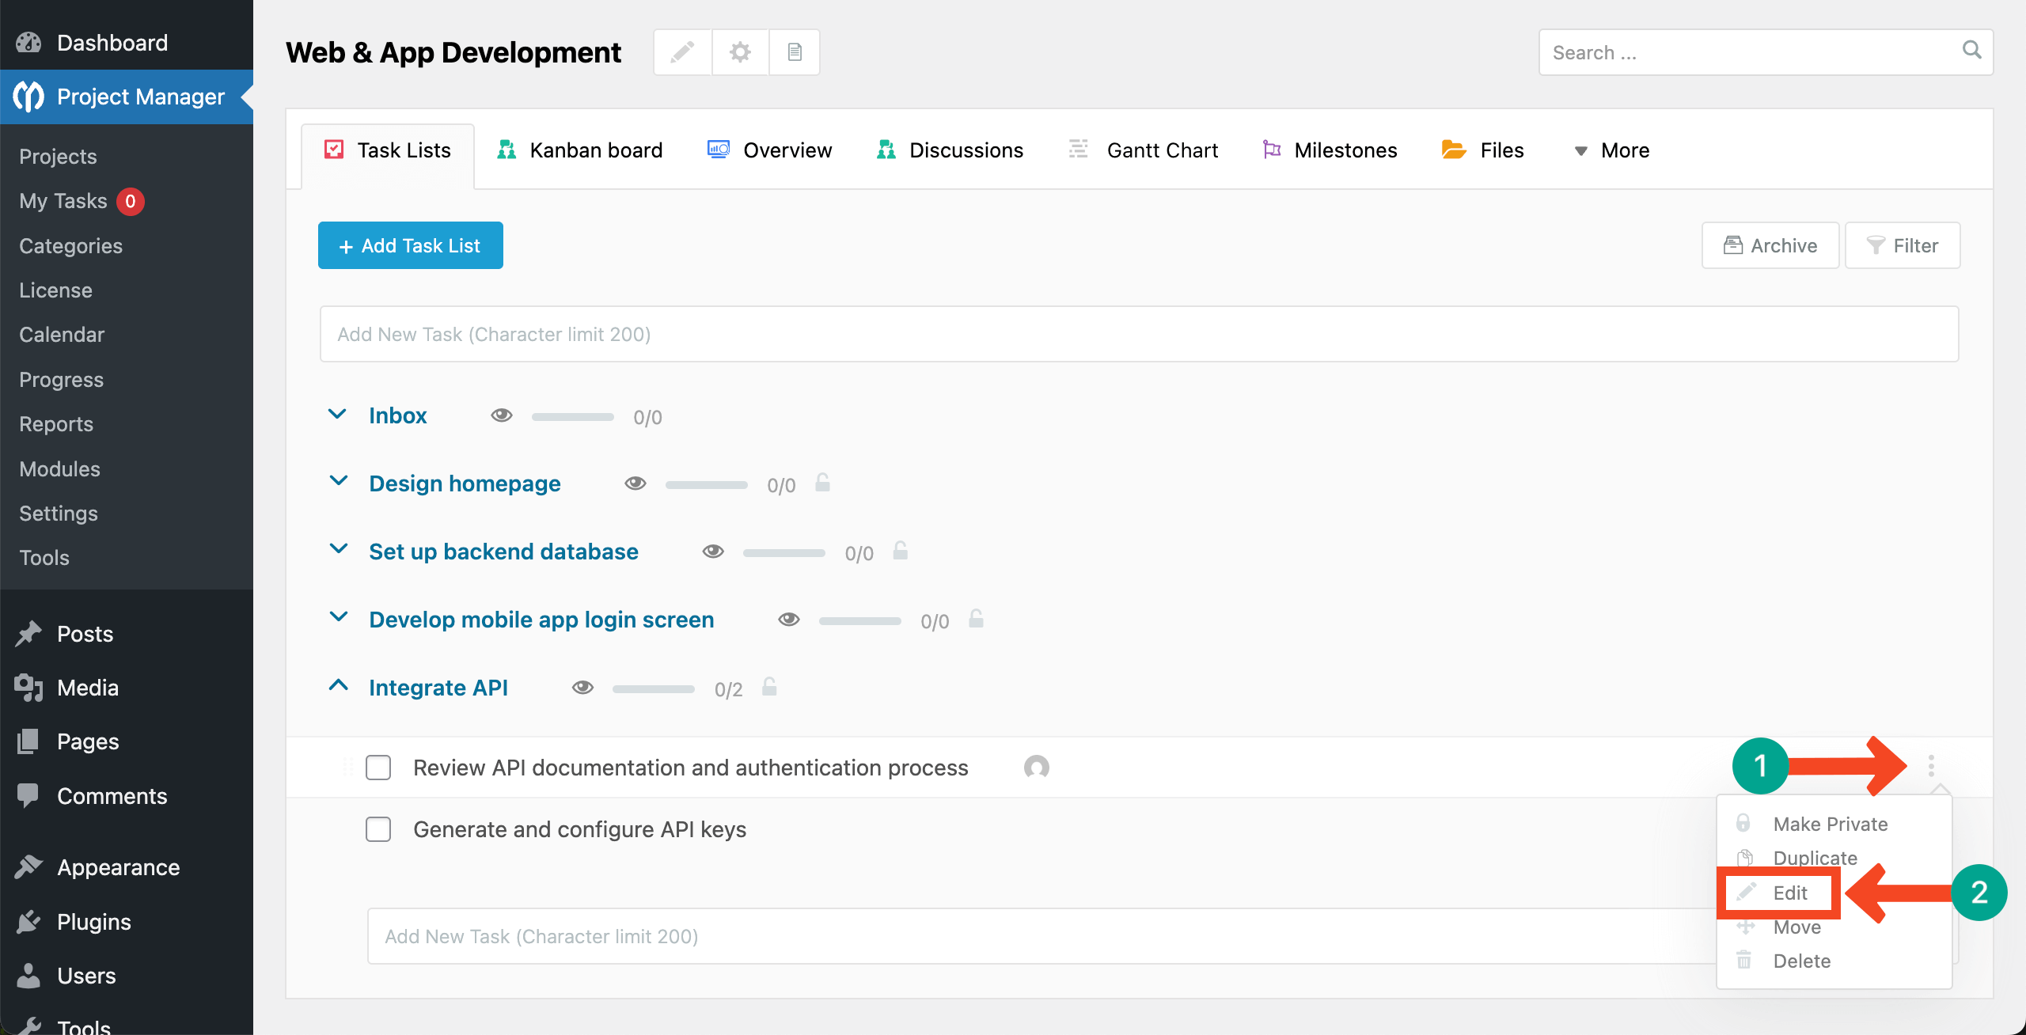The image size is (2026, 1035).
Task: Check the Generate and configure API keys checkbox
Action: point(378,828)
